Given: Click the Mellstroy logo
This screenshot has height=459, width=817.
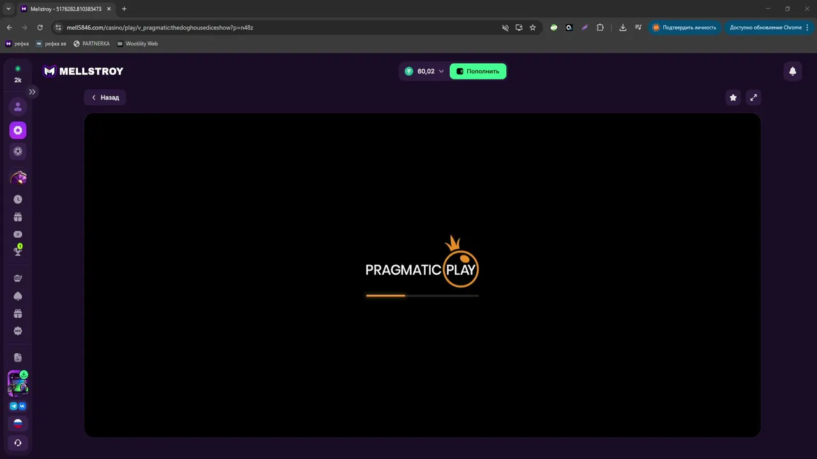Looking at the screenshot, I should pos(83,71).
